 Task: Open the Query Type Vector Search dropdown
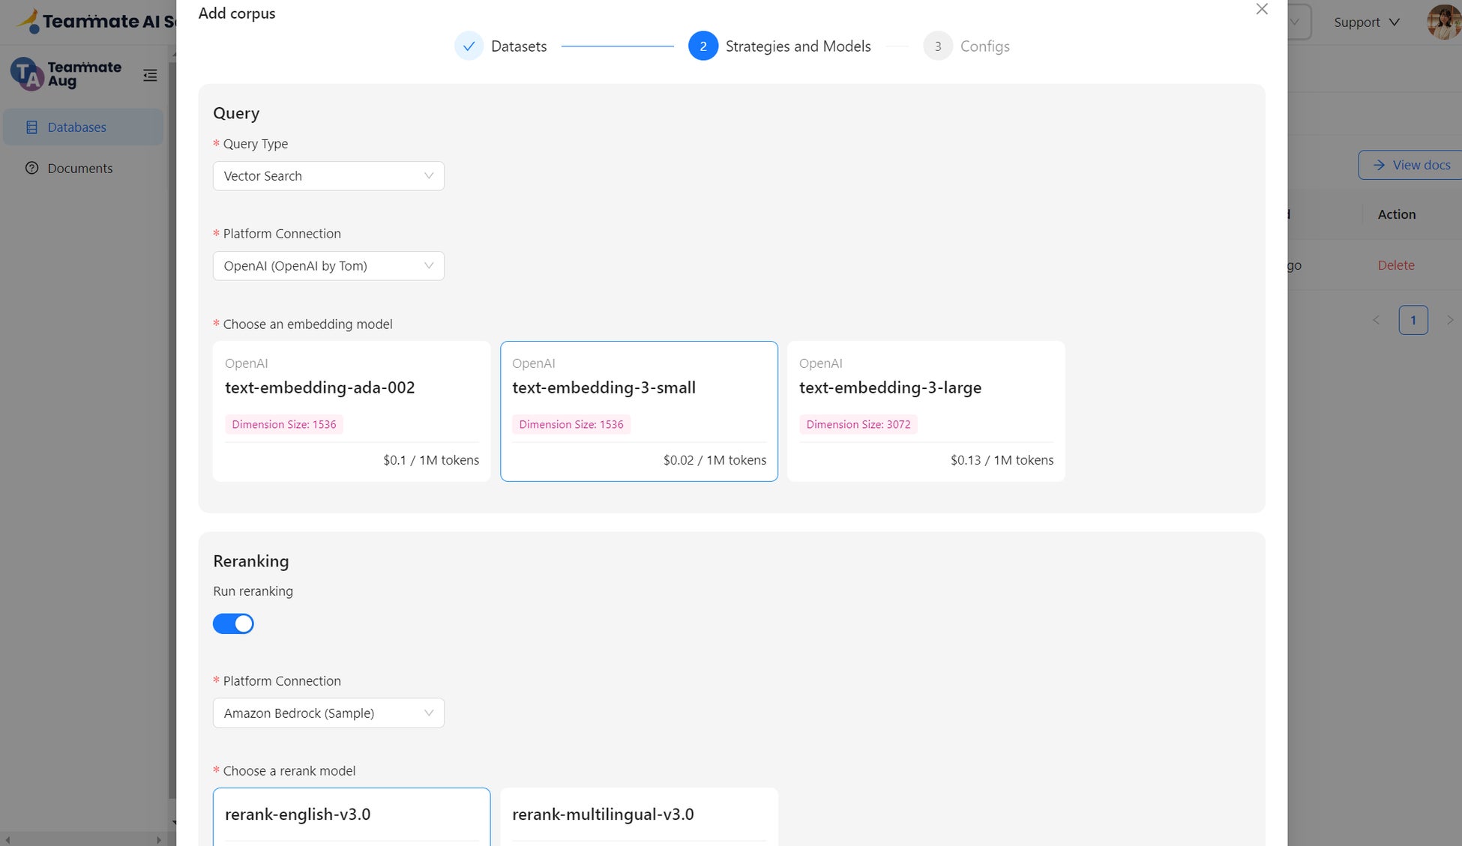(328, 176)
